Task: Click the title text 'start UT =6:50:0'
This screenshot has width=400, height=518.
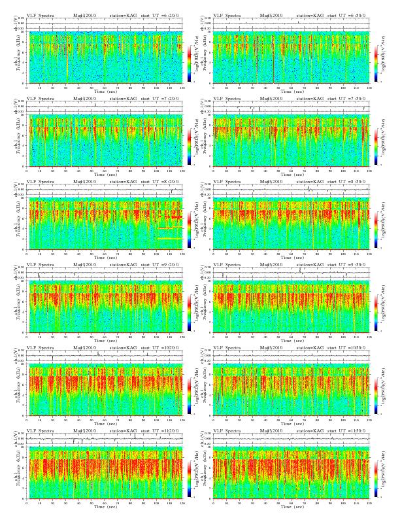Action: (346, 15)
